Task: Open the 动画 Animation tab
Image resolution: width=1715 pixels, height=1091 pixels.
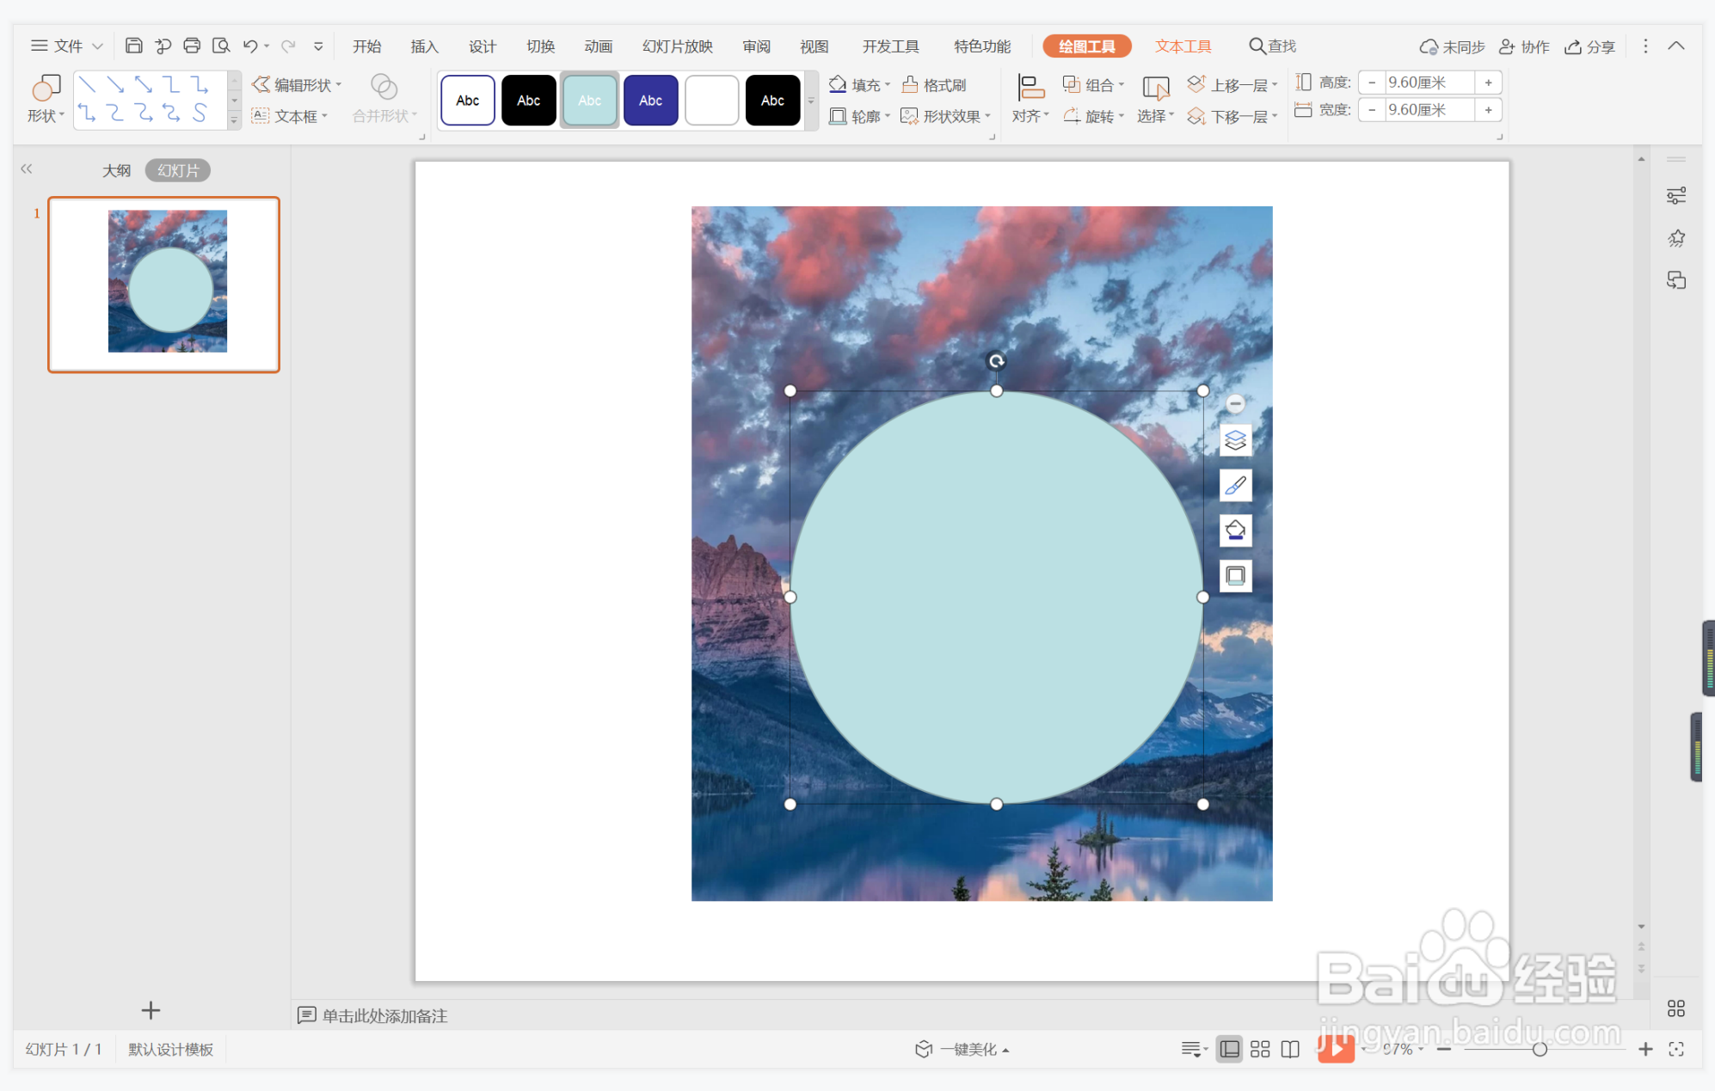Action: (598, 46)
